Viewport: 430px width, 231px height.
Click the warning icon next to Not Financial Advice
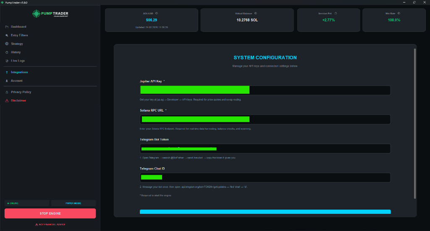click(37, 224)
